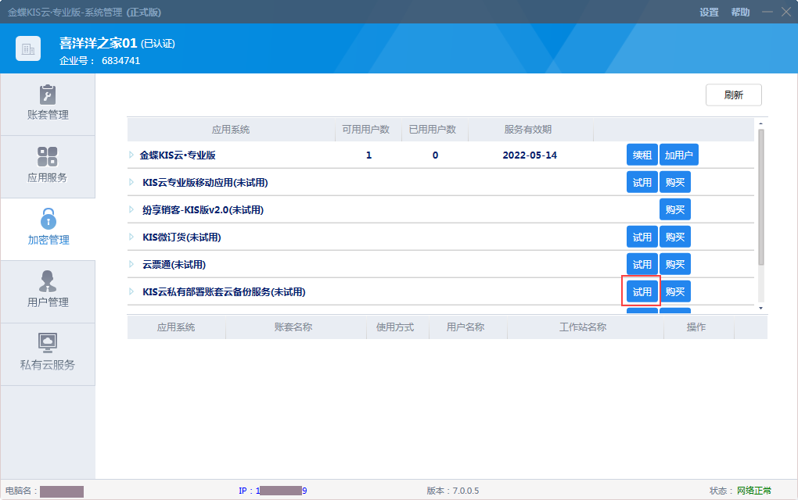Expand the KIS云私有部署账套云备份服务 row
The image size is (798, 500).
[x=131, y=291]
